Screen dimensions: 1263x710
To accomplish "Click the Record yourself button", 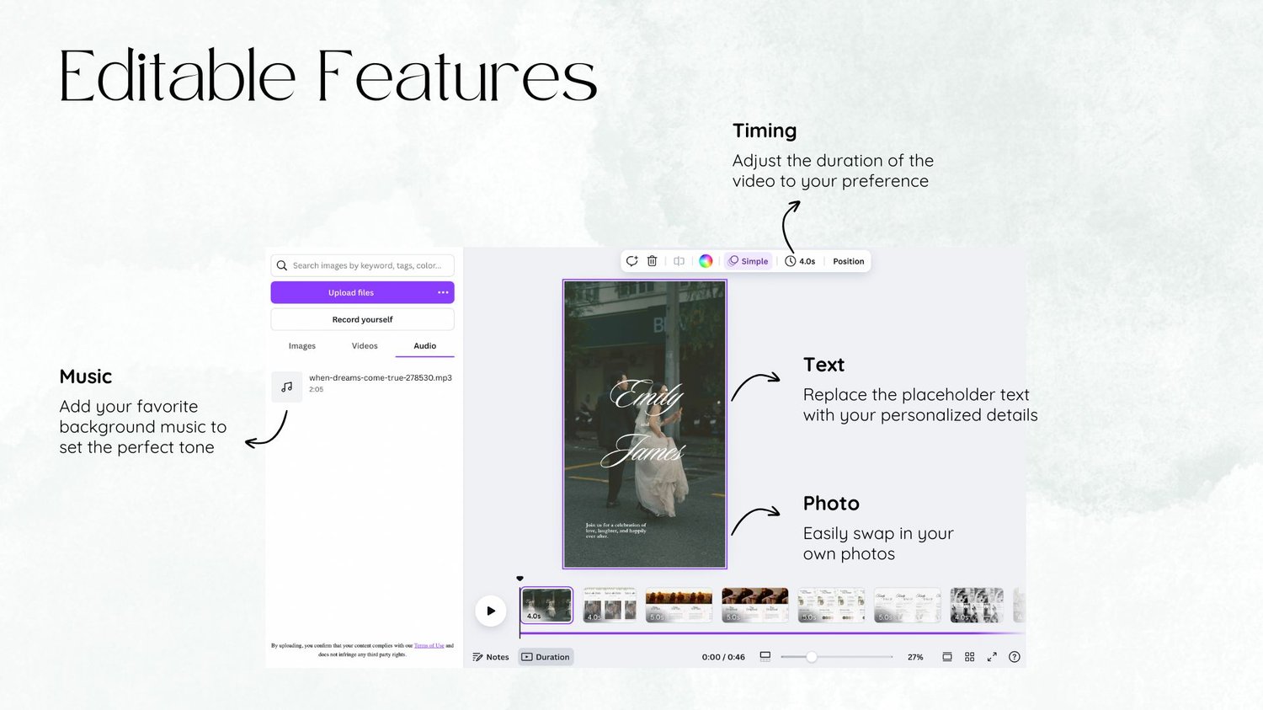I will click(x=362, y=319).
